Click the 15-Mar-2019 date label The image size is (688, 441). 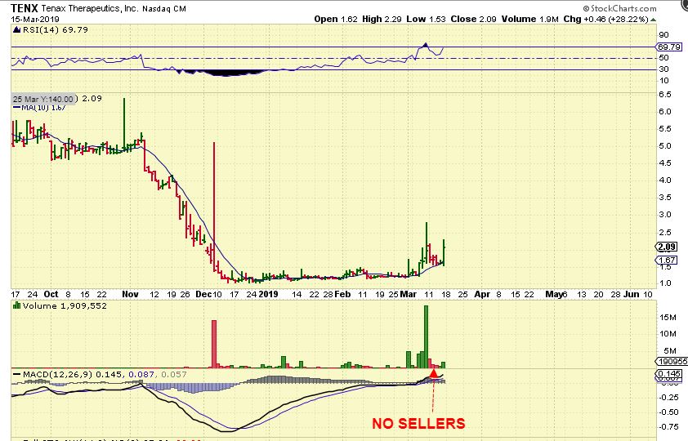35,19
